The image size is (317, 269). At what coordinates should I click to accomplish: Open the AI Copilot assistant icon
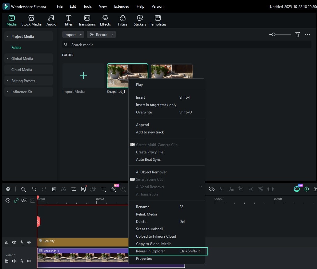click(x=296, y=189)
